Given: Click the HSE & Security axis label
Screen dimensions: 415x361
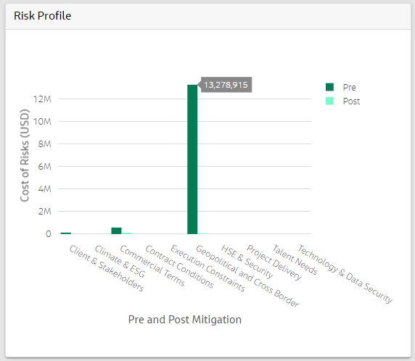Looking at the screenshot, I should coord(247,262).
